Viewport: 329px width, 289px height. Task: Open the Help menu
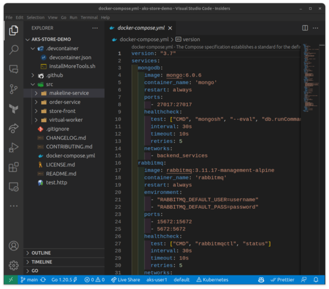[105, 17]
